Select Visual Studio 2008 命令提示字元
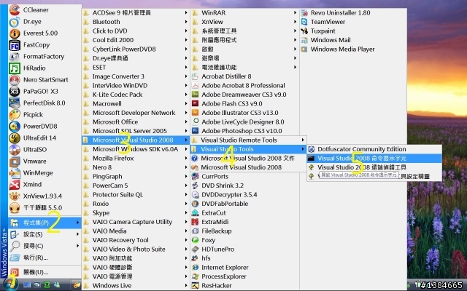Screen dimensions: 467x291 coord(374,159)
